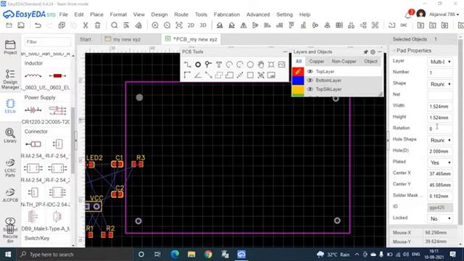Open the Design Manager panel
The width and height of the screenshot is (464, 261).
[x=10, y=79]
